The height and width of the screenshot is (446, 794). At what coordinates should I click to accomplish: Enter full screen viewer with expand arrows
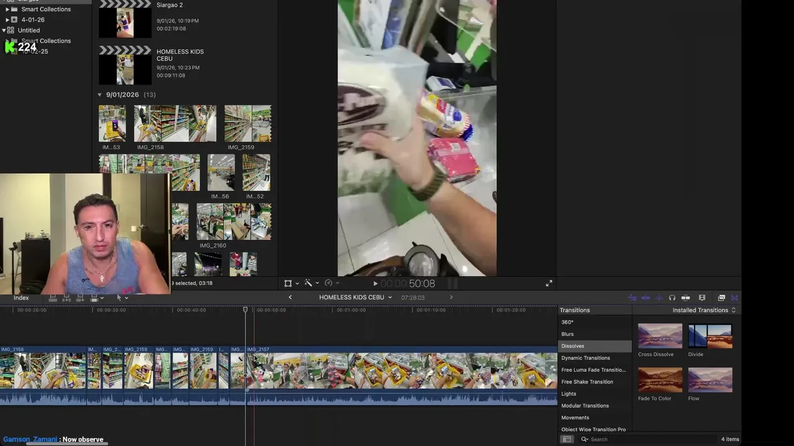[549, 284]
